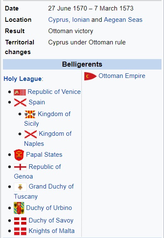This screenshot has height=238, width=164.
Task: Click the Papal States red shield emblem
Action: tap(19, 155)
